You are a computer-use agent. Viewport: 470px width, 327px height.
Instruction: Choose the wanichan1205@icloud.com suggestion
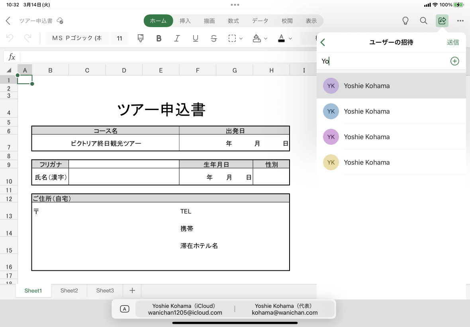(185, 309)
